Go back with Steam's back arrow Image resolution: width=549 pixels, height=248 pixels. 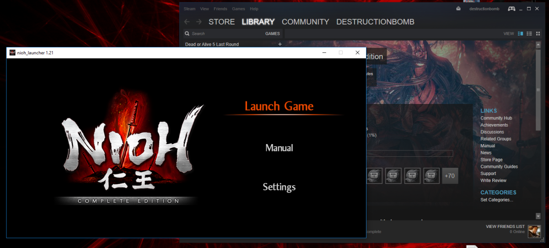(187, 22)
